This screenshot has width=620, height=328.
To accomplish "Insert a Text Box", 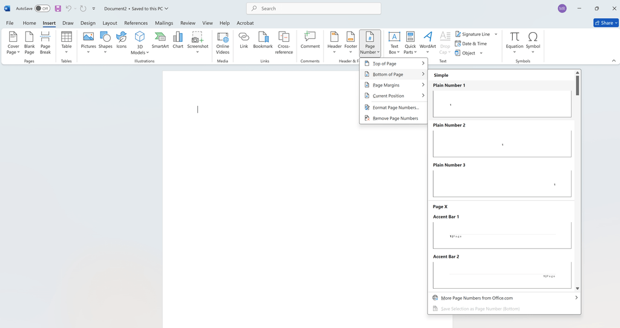I will pos(394,43).
